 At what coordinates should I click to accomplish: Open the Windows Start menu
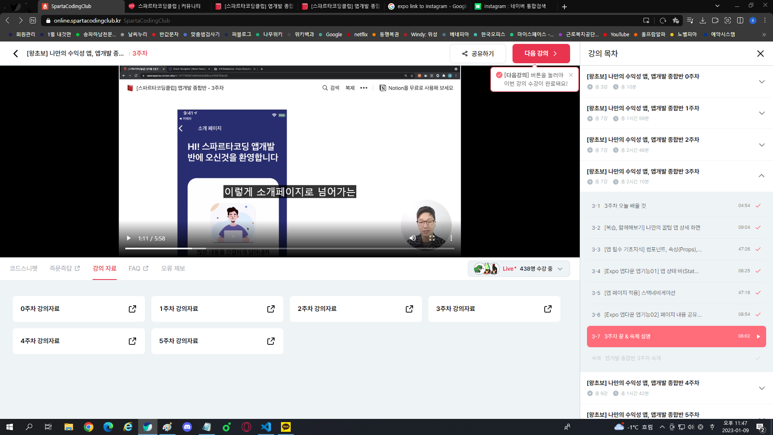10,427
